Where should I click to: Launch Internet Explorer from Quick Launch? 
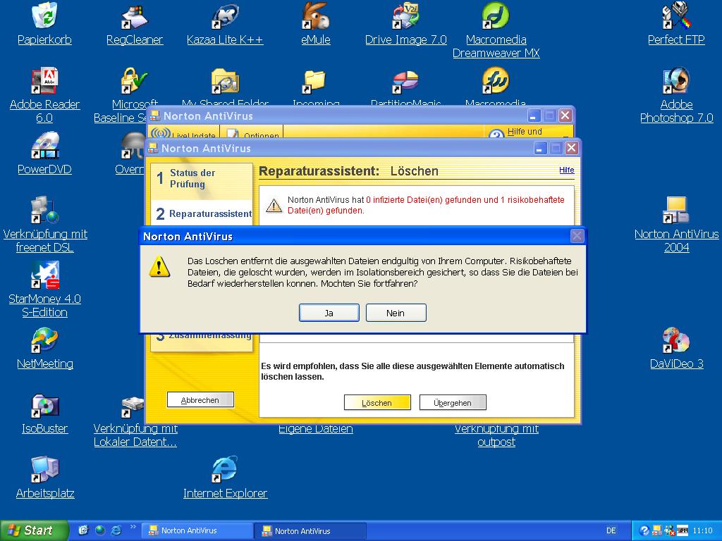116,530
